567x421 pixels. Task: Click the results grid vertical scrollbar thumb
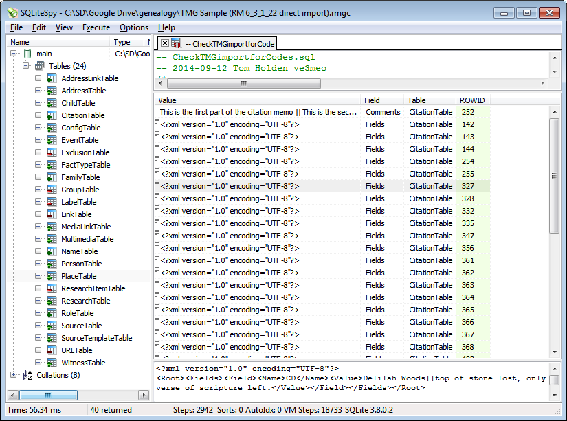coord(554,176)
